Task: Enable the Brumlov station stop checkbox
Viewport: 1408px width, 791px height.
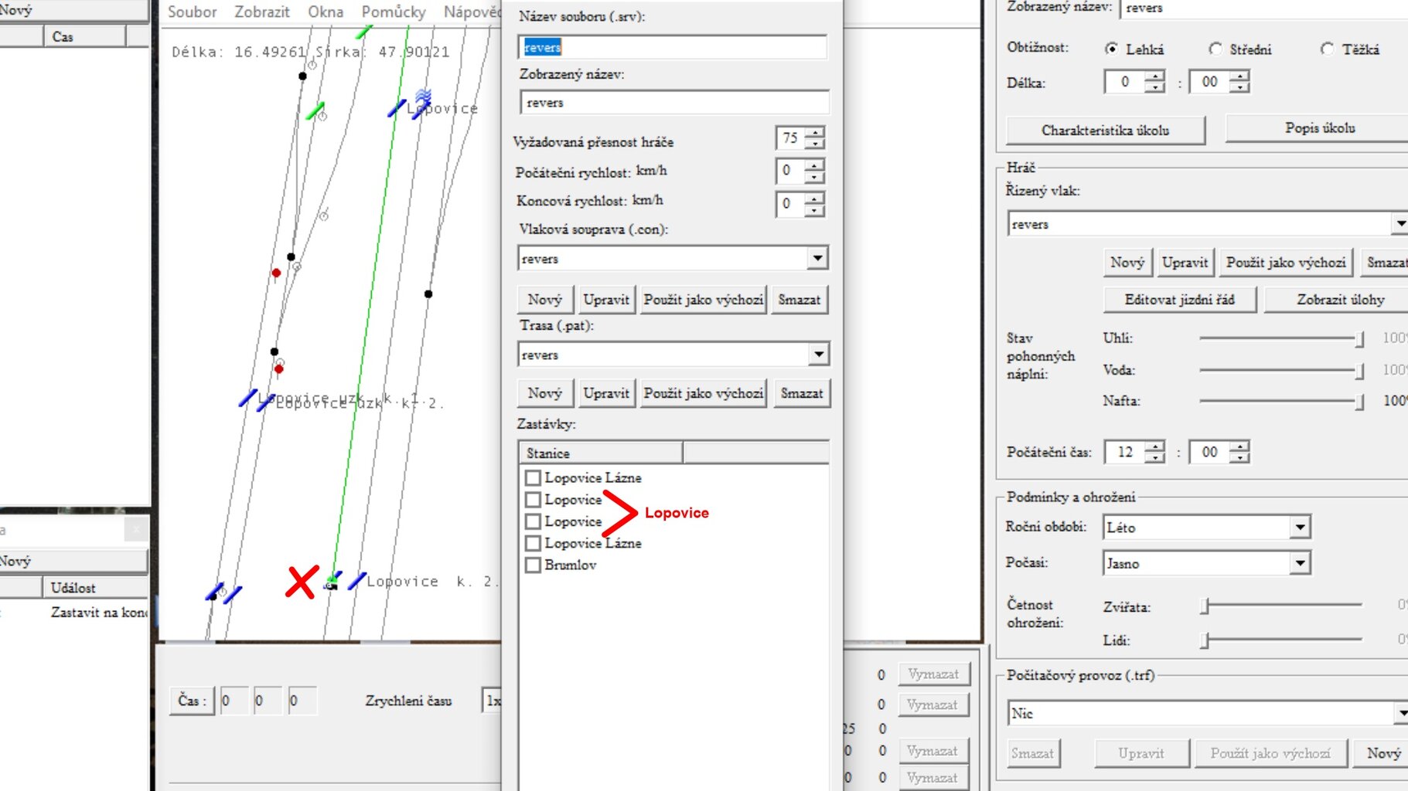Action: (533, 565)
